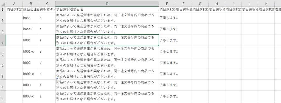This screenshot has width=281, height=103.
Task: Click header cell in column G, row 1
Action: click(x=200, y=9)
